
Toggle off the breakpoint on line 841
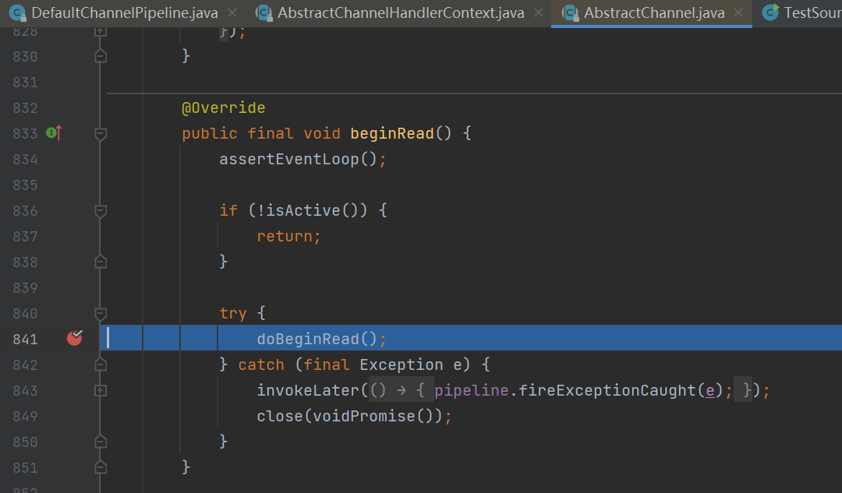75,338
